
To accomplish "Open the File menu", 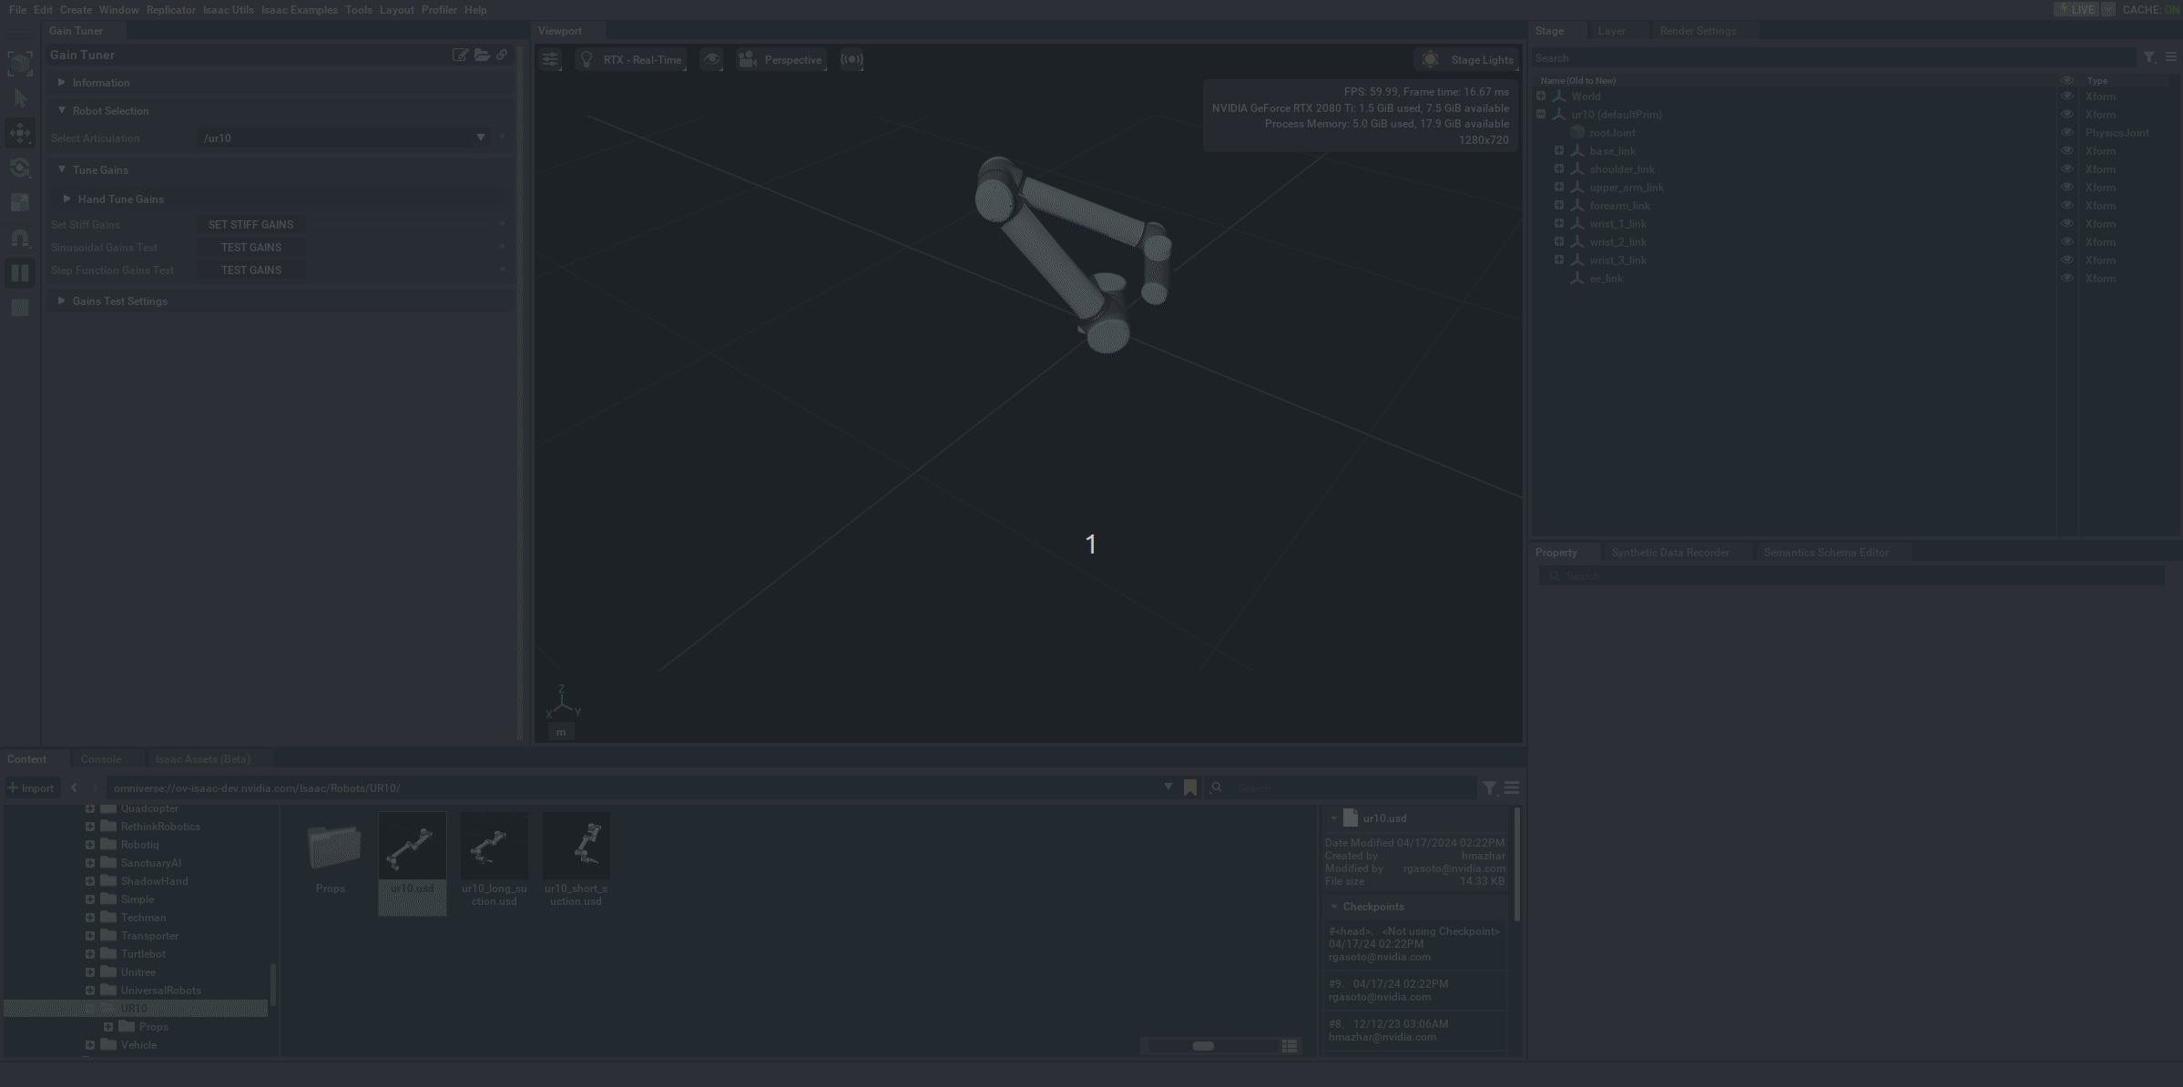I will [x=17, y=10].
